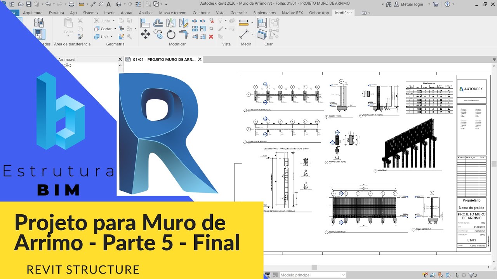Click the Create Assembly icon in Criar
The width and height of the screenshot is (497, 279).
[274, 22]
